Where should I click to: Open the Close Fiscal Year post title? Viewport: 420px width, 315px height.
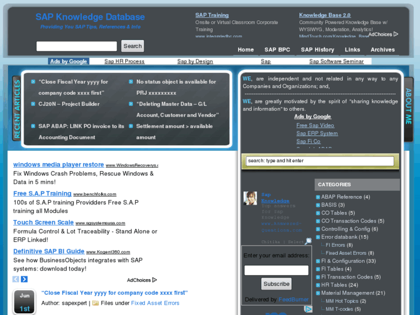pos(114,293)
